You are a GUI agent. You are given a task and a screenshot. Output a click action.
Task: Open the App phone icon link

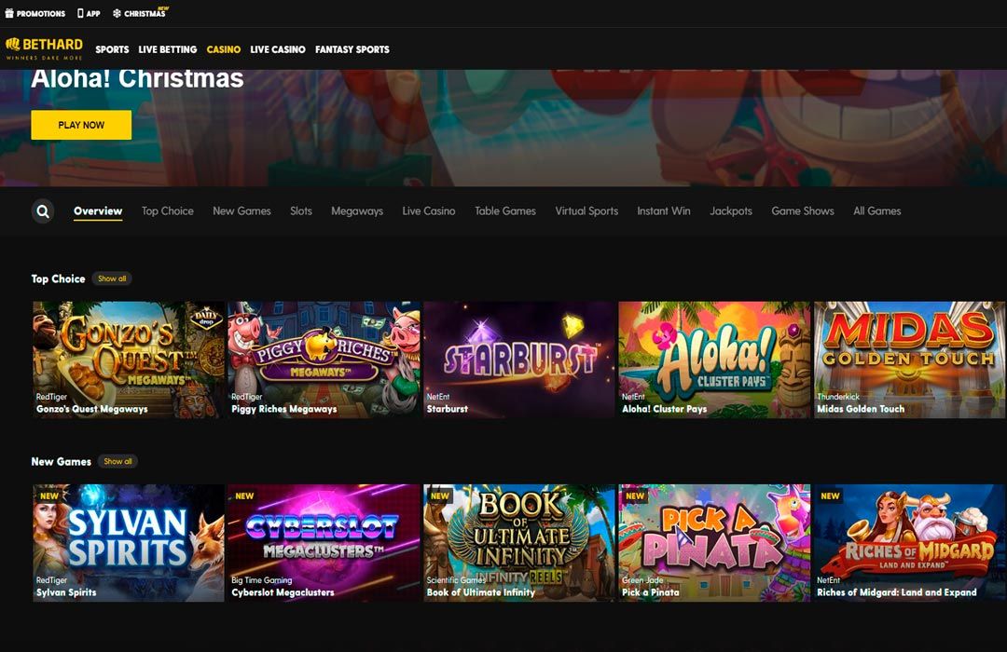(80, 14)
